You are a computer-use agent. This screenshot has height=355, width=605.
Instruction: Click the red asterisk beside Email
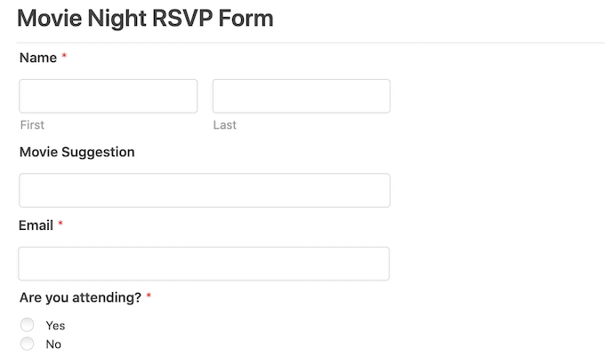(60, 225)
